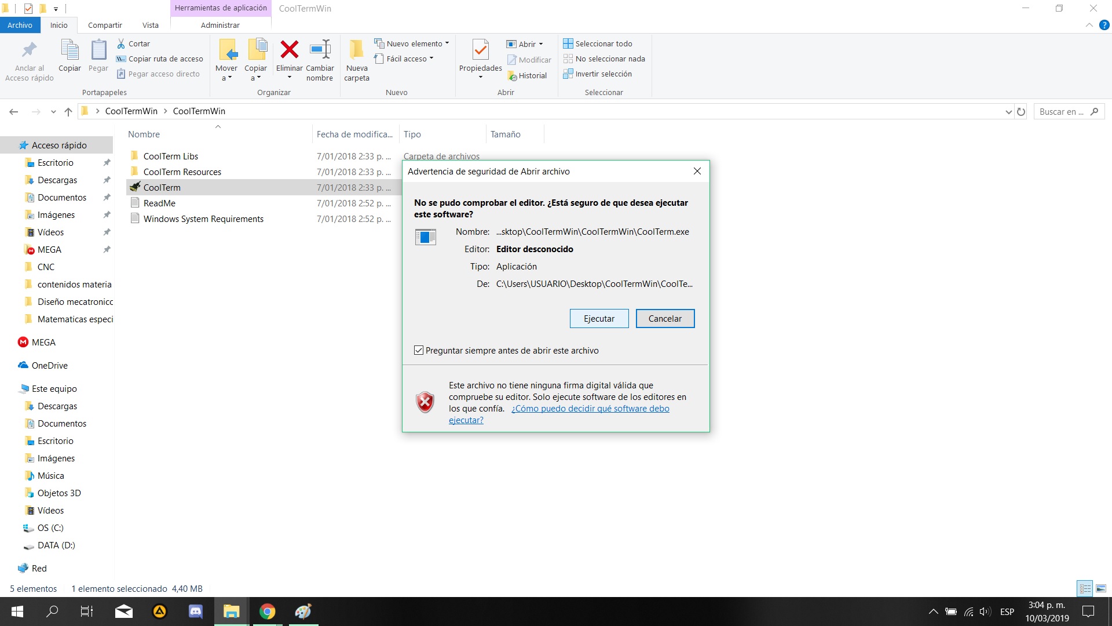Uncheck Preguntar siempre antes de abrir

(419, 351)
